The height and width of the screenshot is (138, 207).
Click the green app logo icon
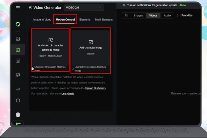[18, 24]
